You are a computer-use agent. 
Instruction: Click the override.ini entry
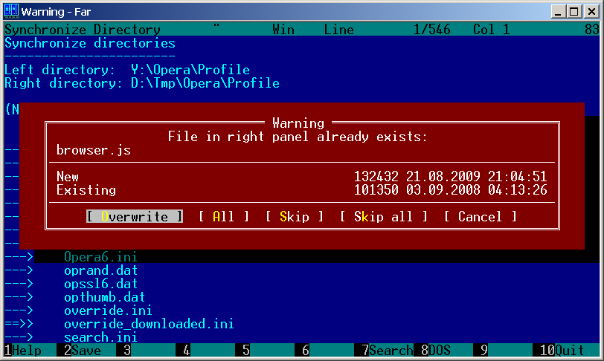coord(108,310)
